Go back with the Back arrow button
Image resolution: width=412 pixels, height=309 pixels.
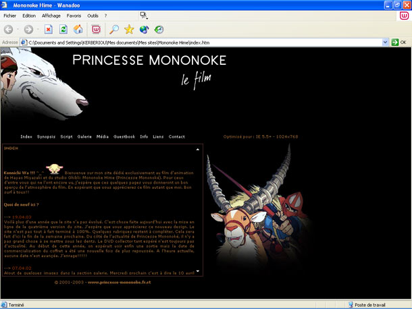pos(8,30)
